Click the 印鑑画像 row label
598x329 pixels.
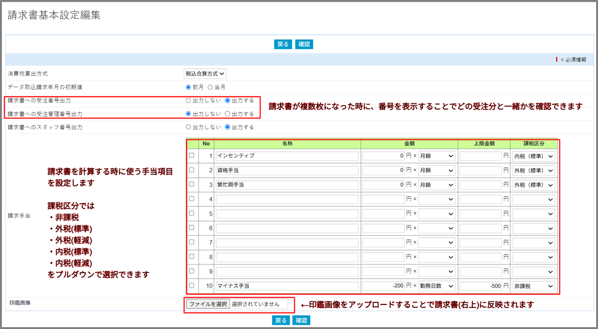tap(19, 303)
